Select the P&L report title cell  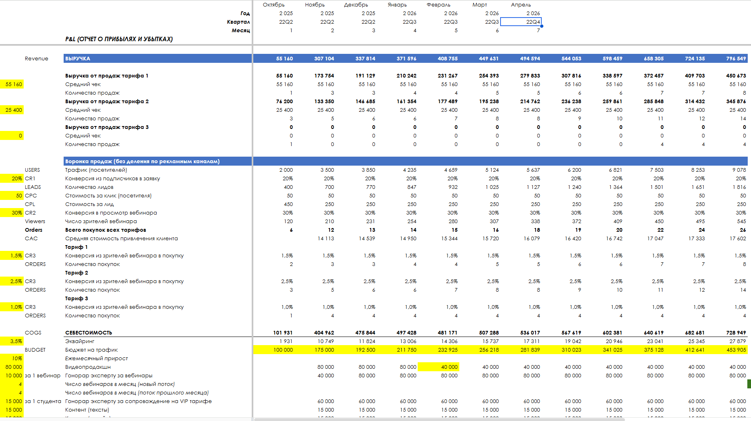click(119, 39)
